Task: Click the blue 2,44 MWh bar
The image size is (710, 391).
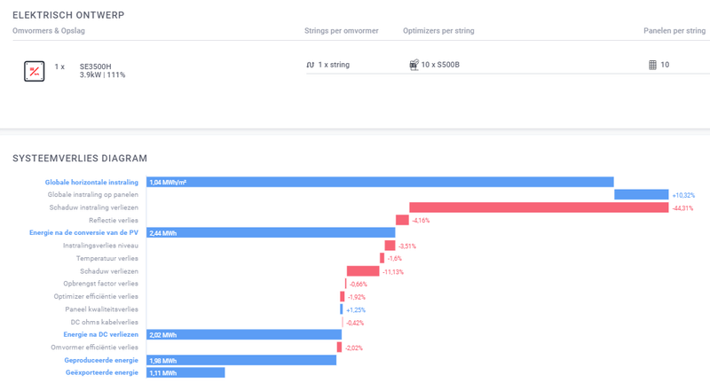Action: point(271,233)
